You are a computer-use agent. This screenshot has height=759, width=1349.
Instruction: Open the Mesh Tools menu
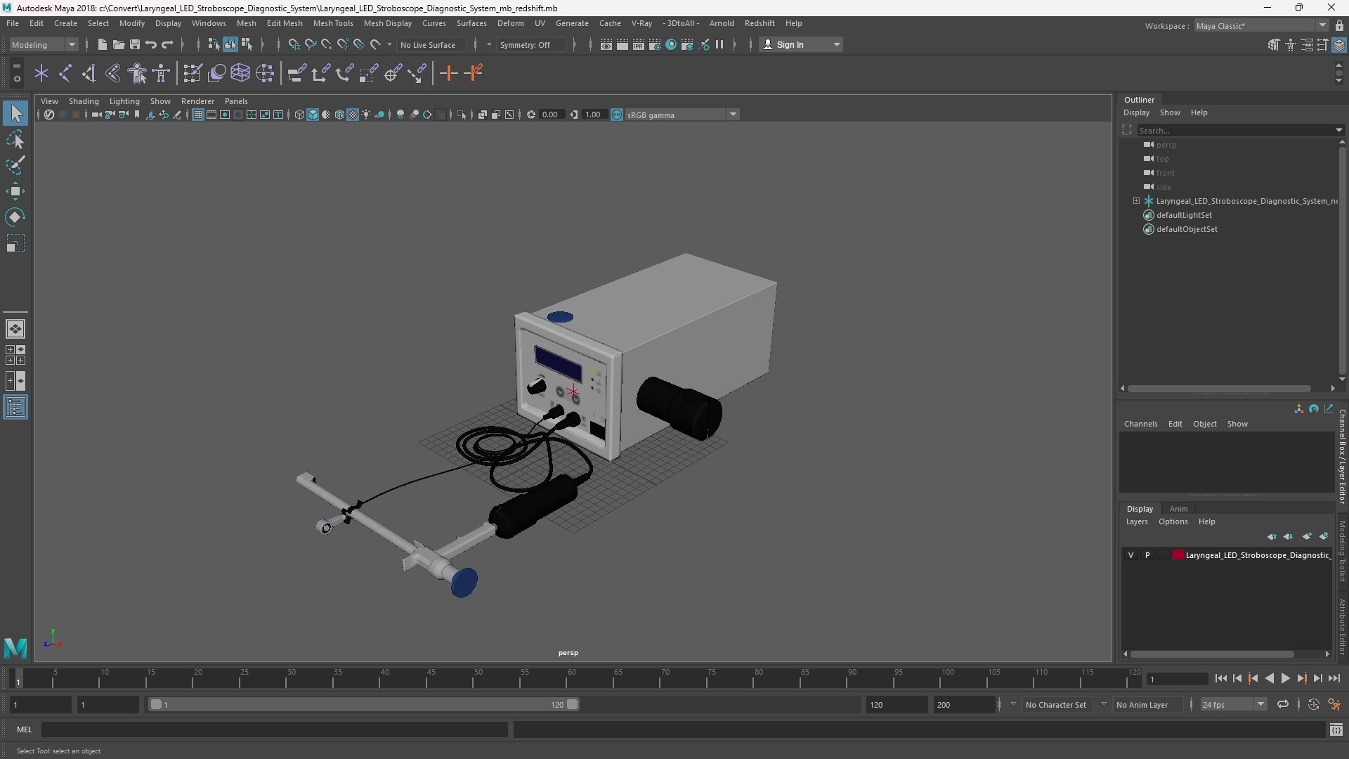pos(333,23)
